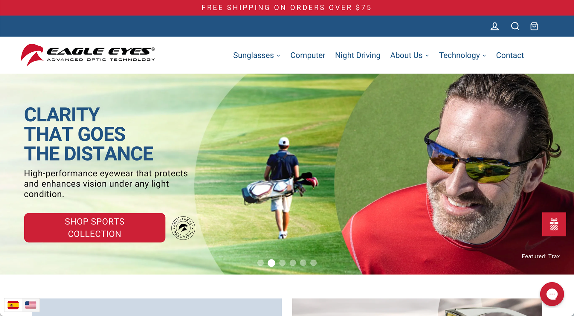The height and width of the screenshot is (316, 574).
Task: Select the United States flag
Action: (30, 305)
